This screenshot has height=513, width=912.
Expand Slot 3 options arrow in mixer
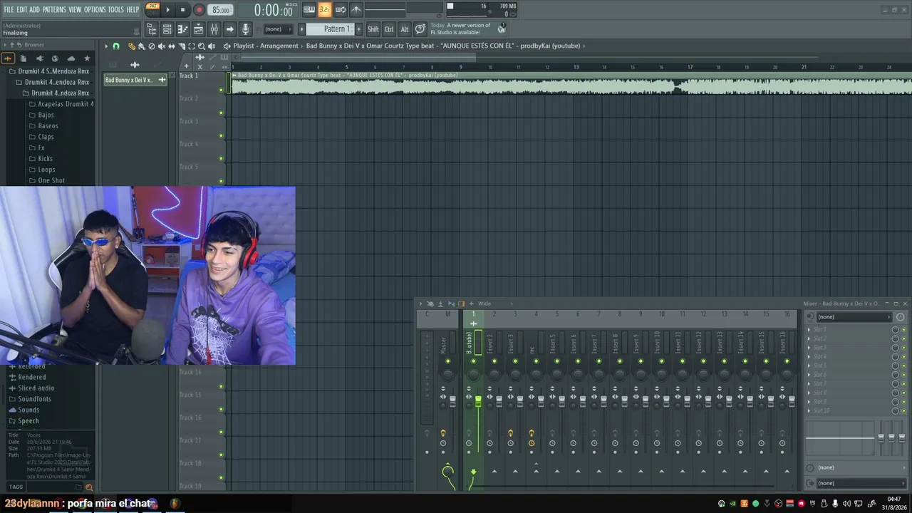[x=809, y=348]
